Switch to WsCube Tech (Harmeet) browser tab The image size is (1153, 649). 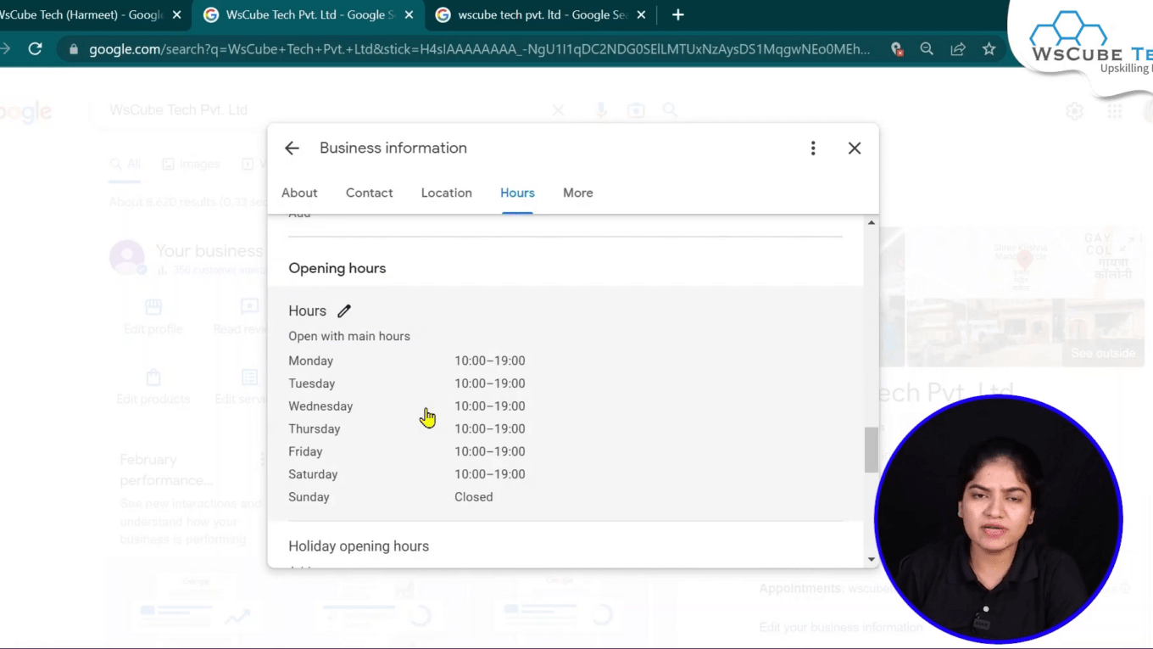(x=81, y=15)
